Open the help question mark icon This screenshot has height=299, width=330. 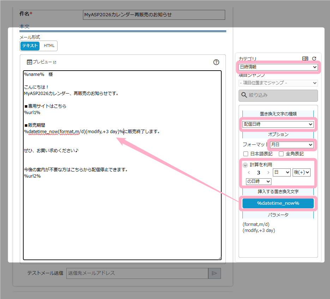[x=216, y=62]
